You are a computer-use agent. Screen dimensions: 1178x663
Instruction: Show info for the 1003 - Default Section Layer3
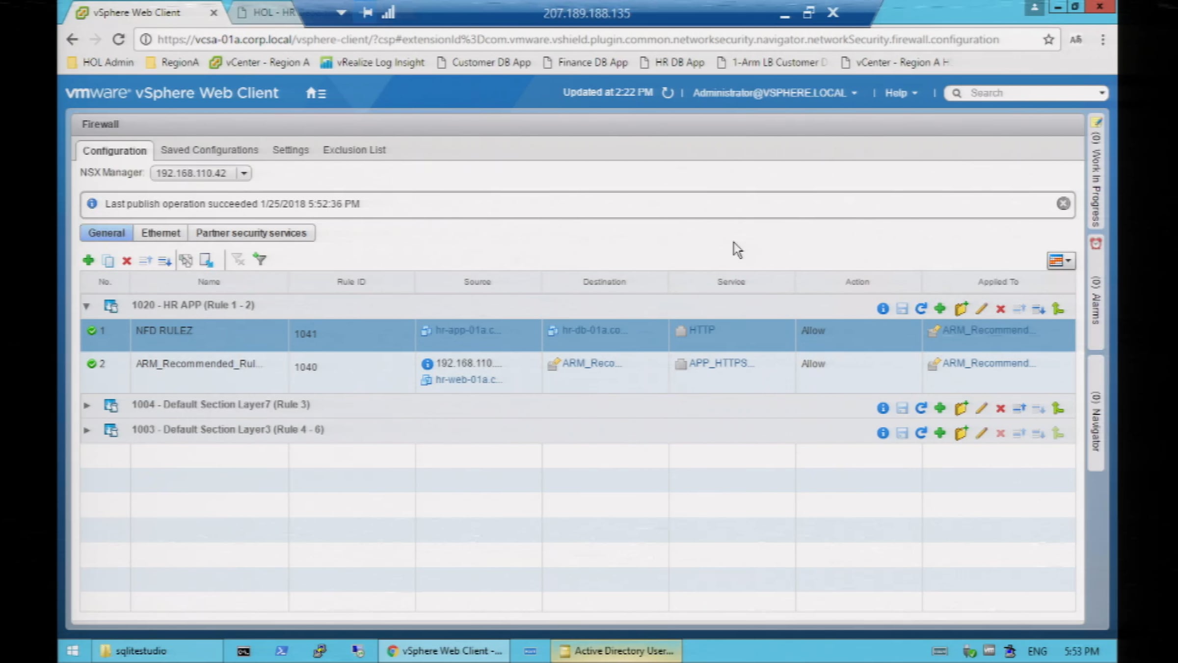pyautogui.click(x=883, y=433)
